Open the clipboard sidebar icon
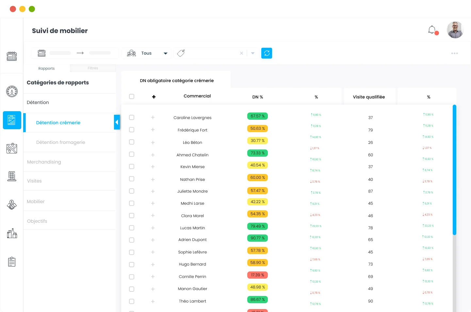The width and height of the screenshot is (471, 312). (x=12, y=262)
